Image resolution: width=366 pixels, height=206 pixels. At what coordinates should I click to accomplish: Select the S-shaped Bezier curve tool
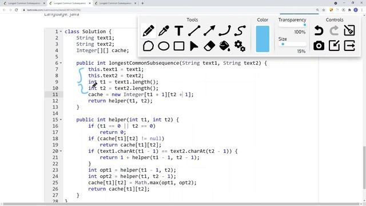point(240,30)
